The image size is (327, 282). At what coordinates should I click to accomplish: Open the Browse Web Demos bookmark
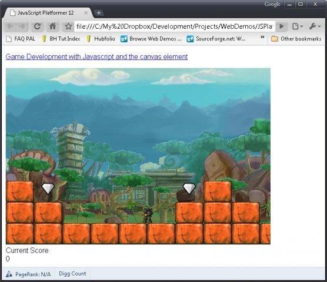pyautogui.click(x=151, y=39)
